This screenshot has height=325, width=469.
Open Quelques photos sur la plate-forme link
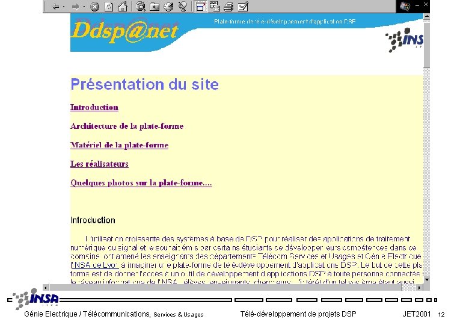tap(141, 183)
